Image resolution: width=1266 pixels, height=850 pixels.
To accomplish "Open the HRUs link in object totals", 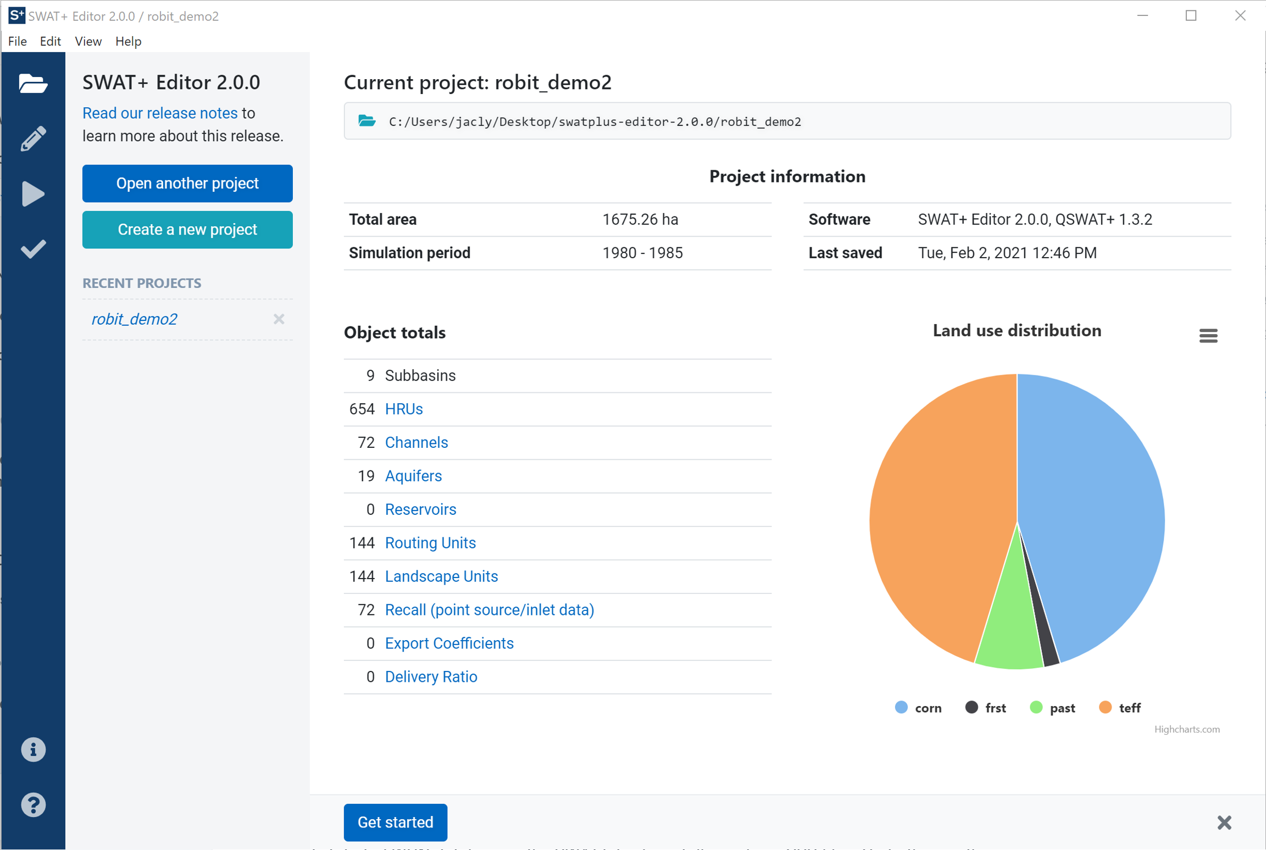I will tap(403, 409).
